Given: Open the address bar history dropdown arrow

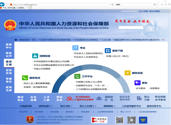Looking at the screenshot, I should [110, 5].
